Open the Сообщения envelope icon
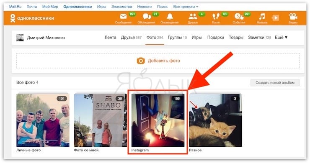The width and height of the screenshot is (310, 163). pos(123,16)
